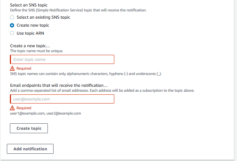Image resolution: width=237 pixels, height=161 pixels.
Task: Click the user1@example.com example hint text
Action: (x=46, y=113)
